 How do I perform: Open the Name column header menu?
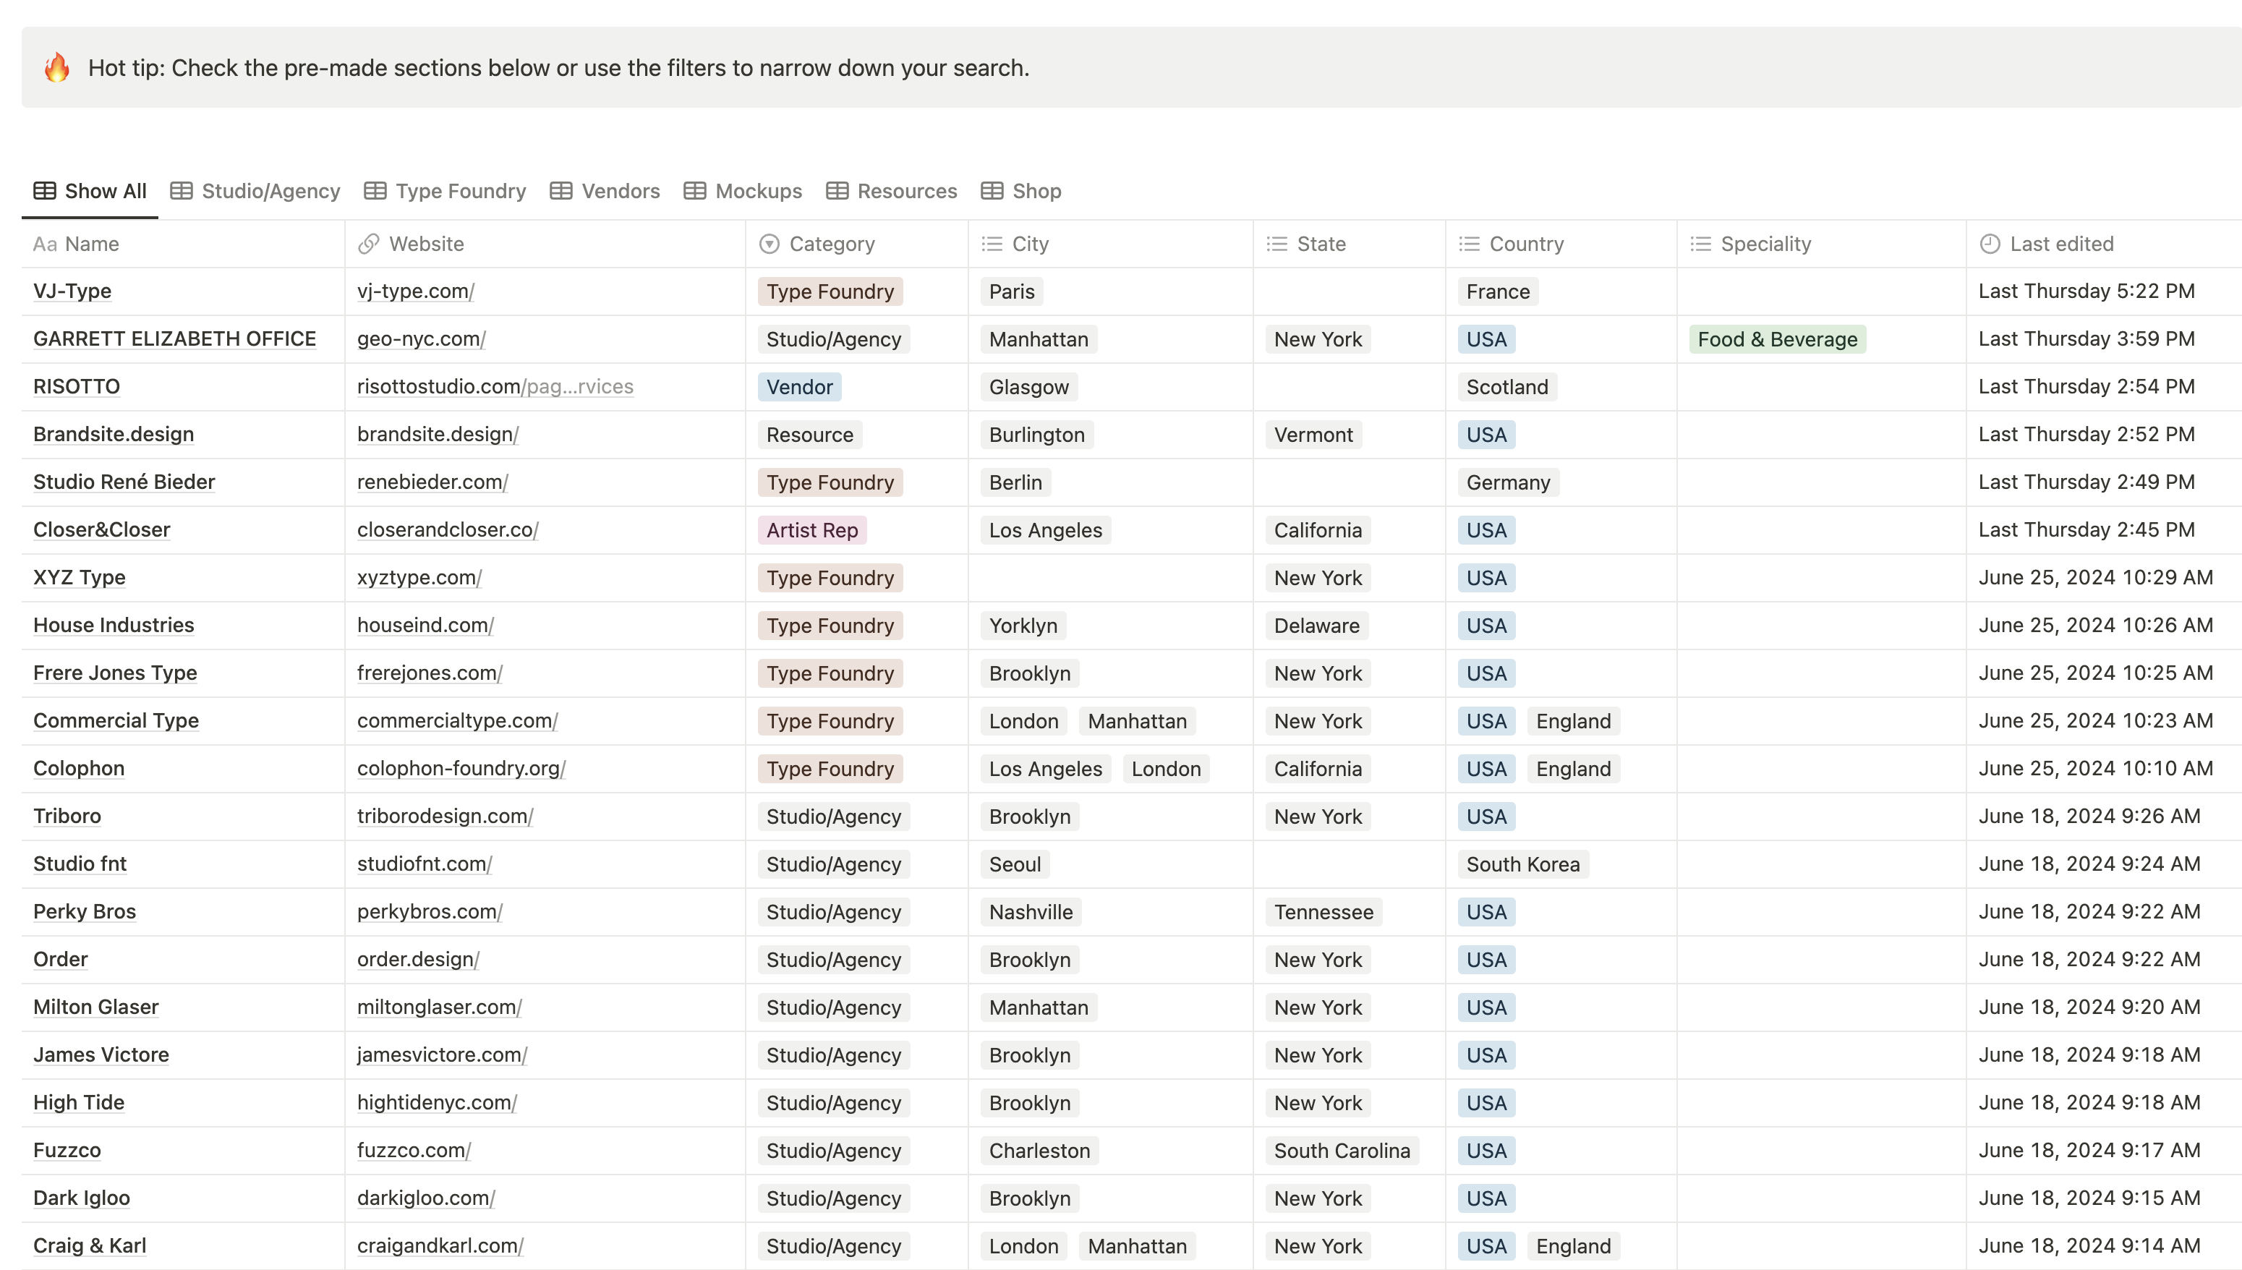[183, 244]
